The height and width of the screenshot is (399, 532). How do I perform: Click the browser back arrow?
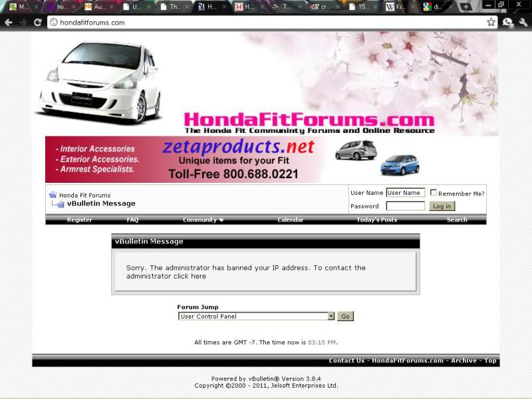pyautogui.click(x=9, y=23)
